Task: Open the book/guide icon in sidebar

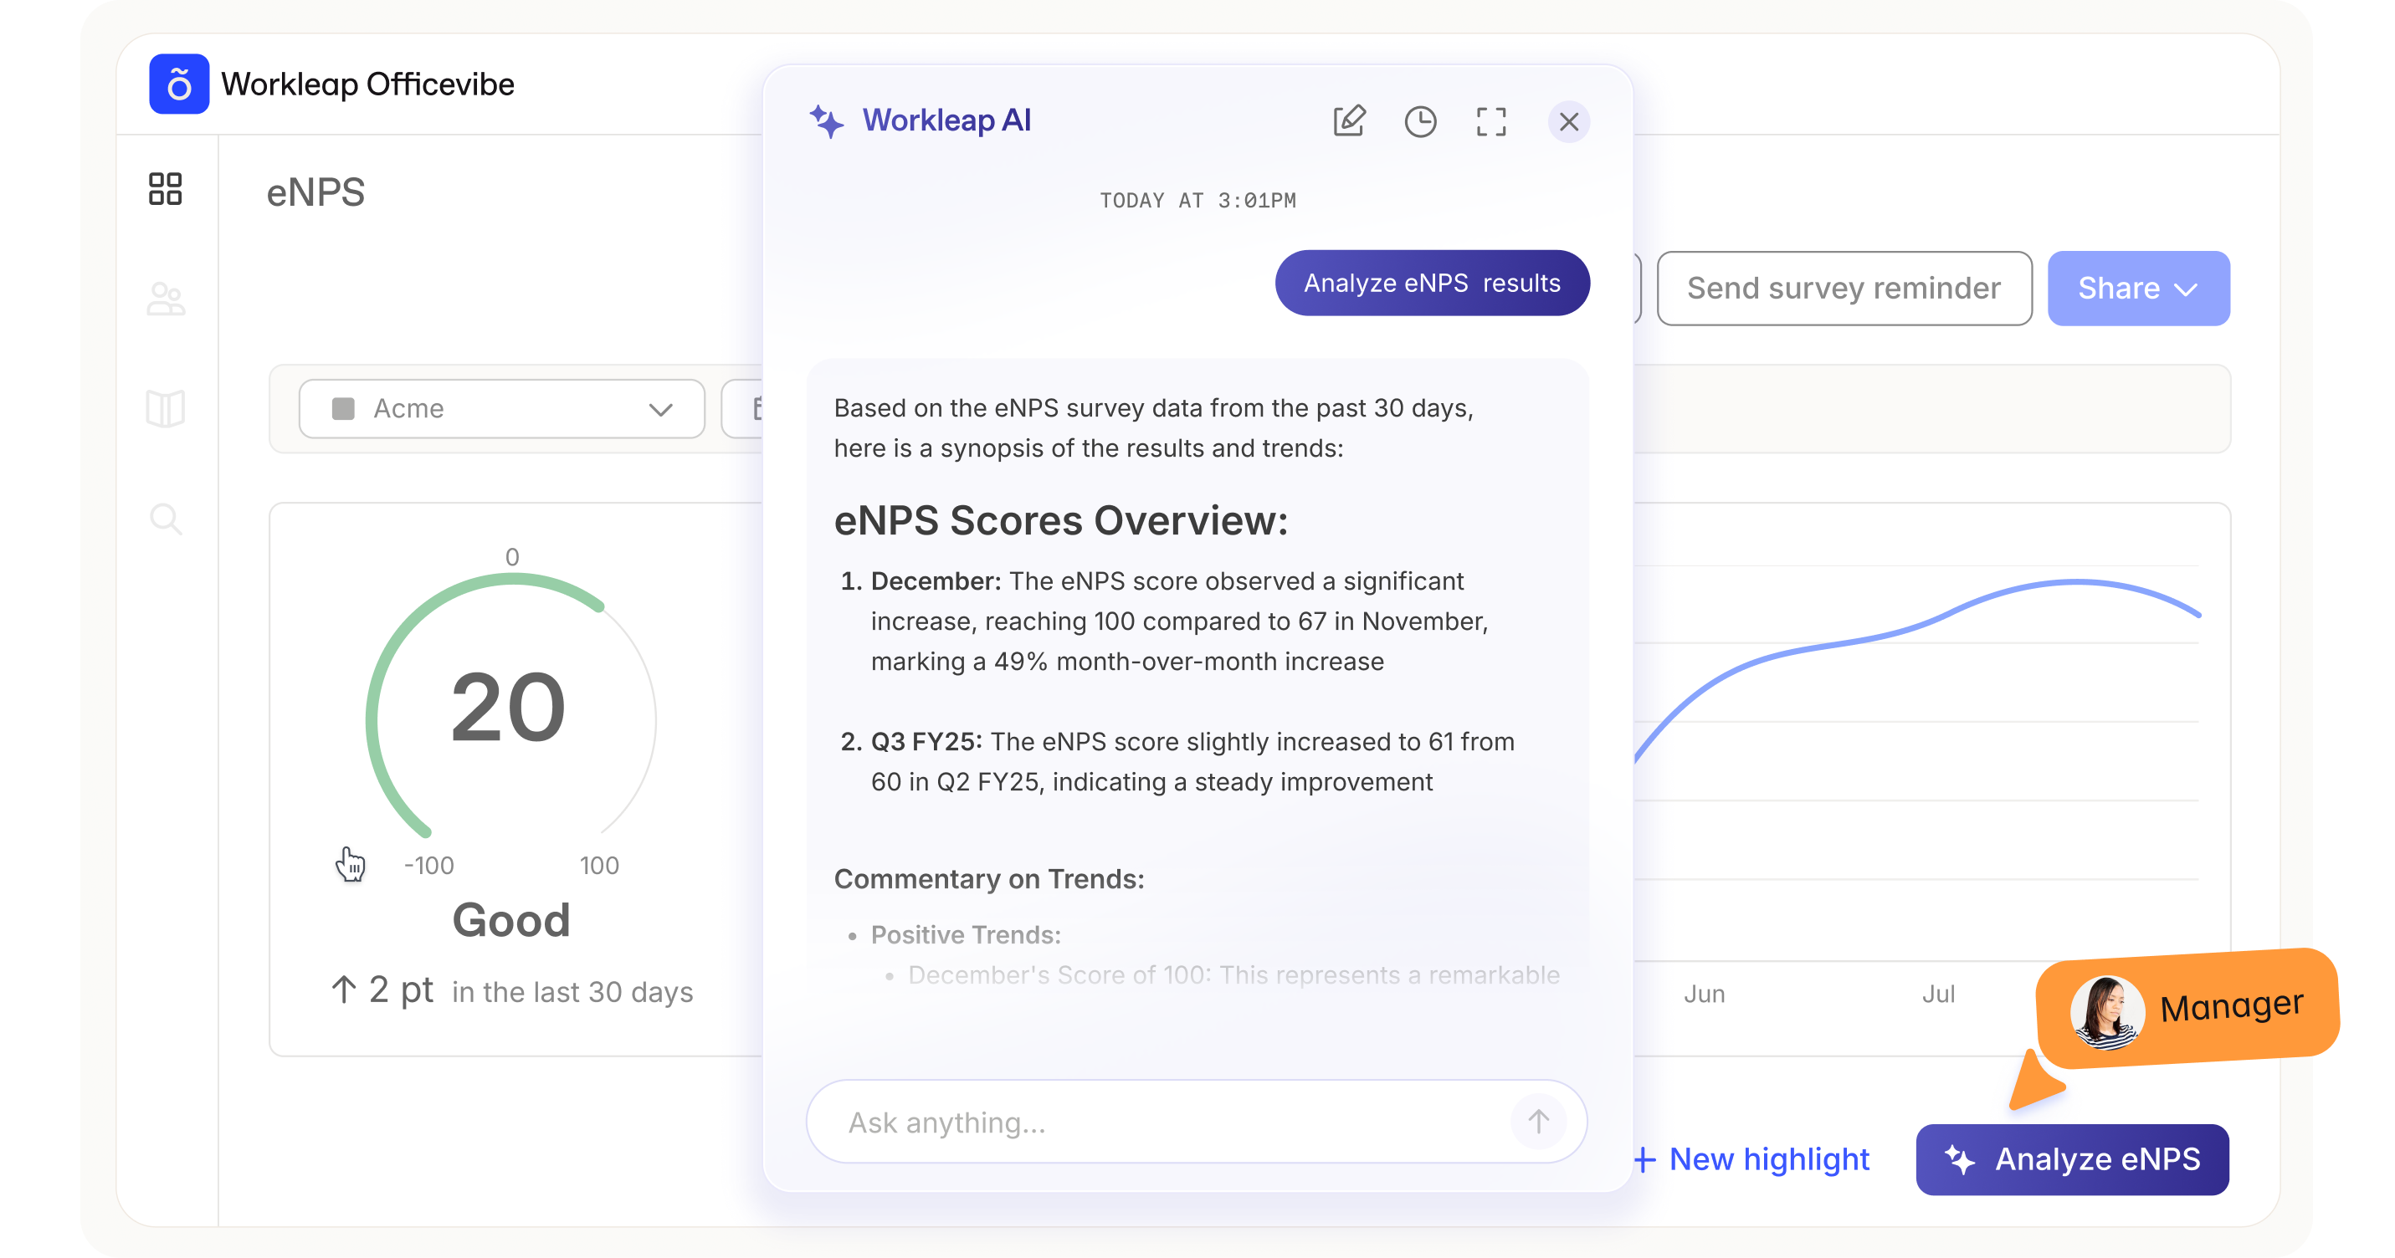Action: 166,409
